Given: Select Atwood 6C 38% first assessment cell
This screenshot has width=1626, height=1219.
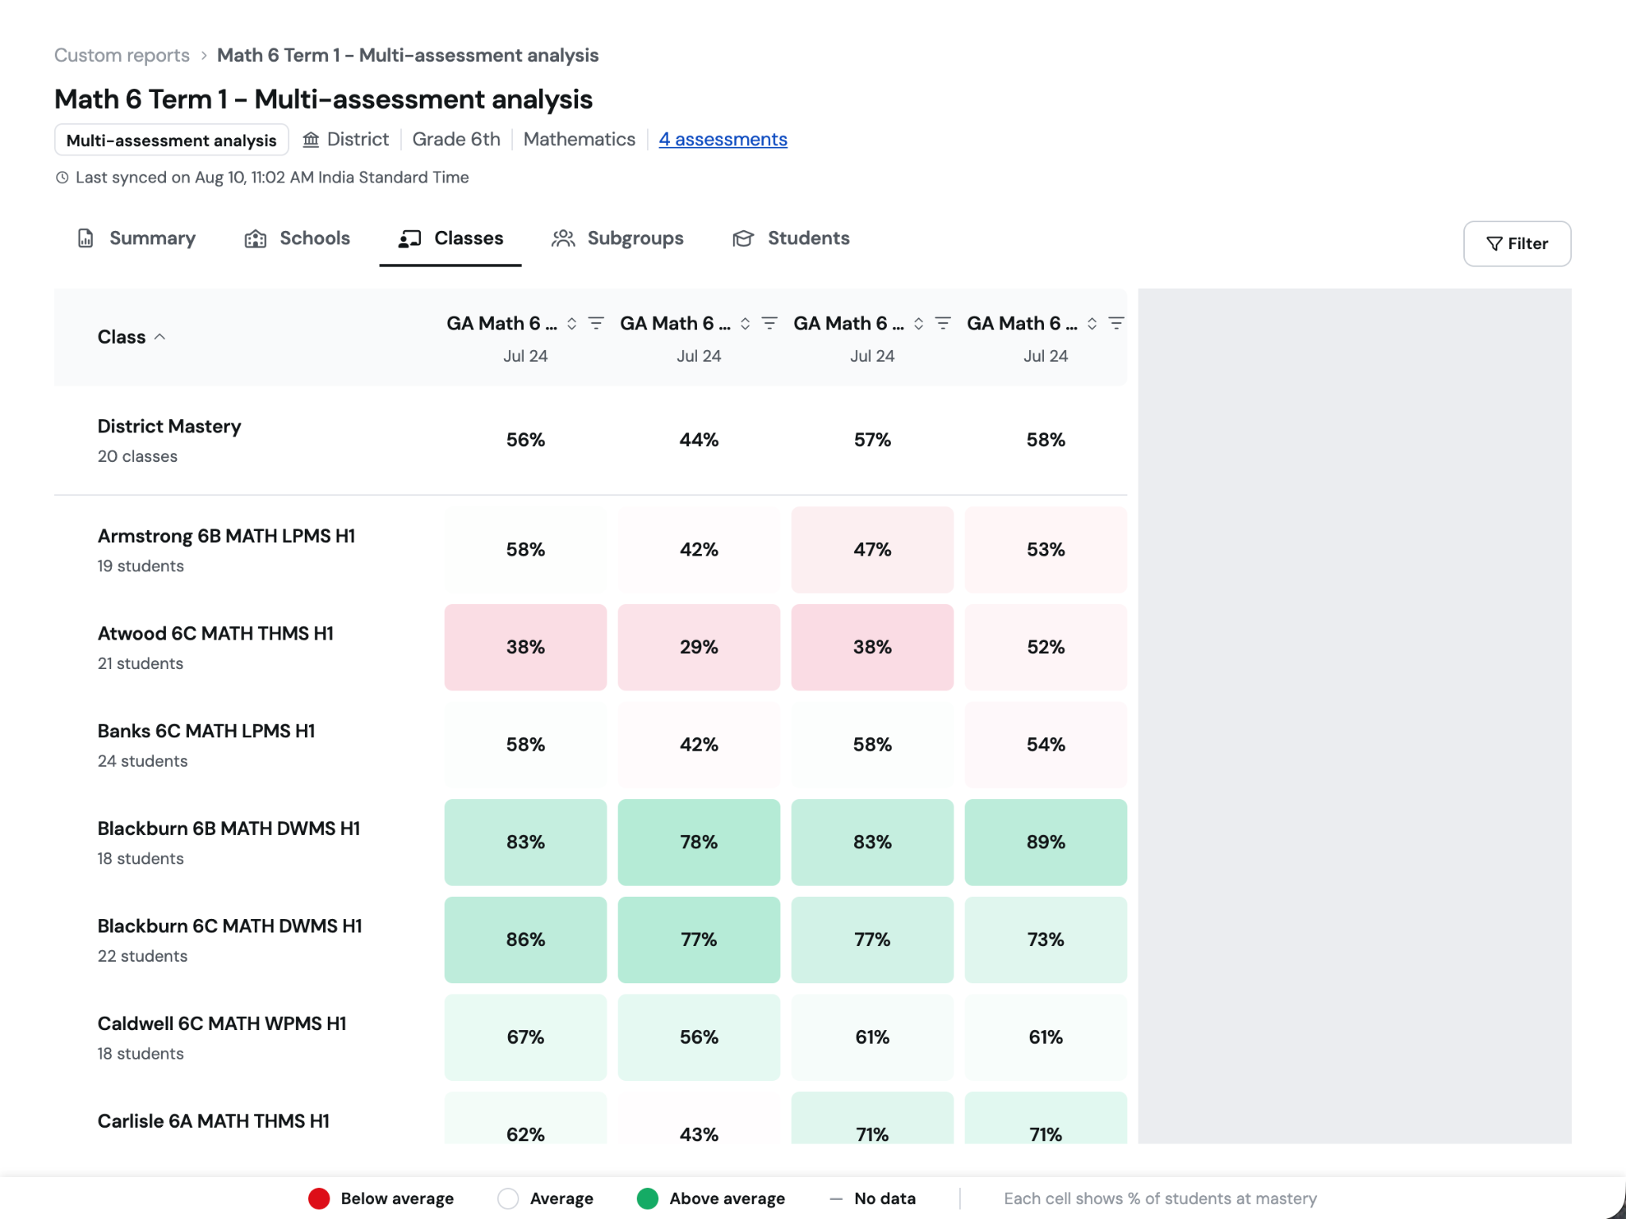Looking at the screenshot, I should (526, 647).
